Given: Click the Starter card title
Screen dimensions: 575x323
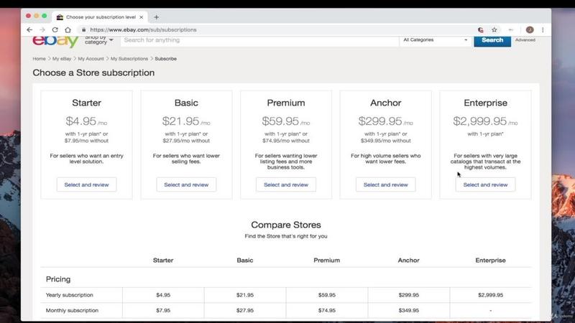Looking at the screenshot, I should 86,103.
